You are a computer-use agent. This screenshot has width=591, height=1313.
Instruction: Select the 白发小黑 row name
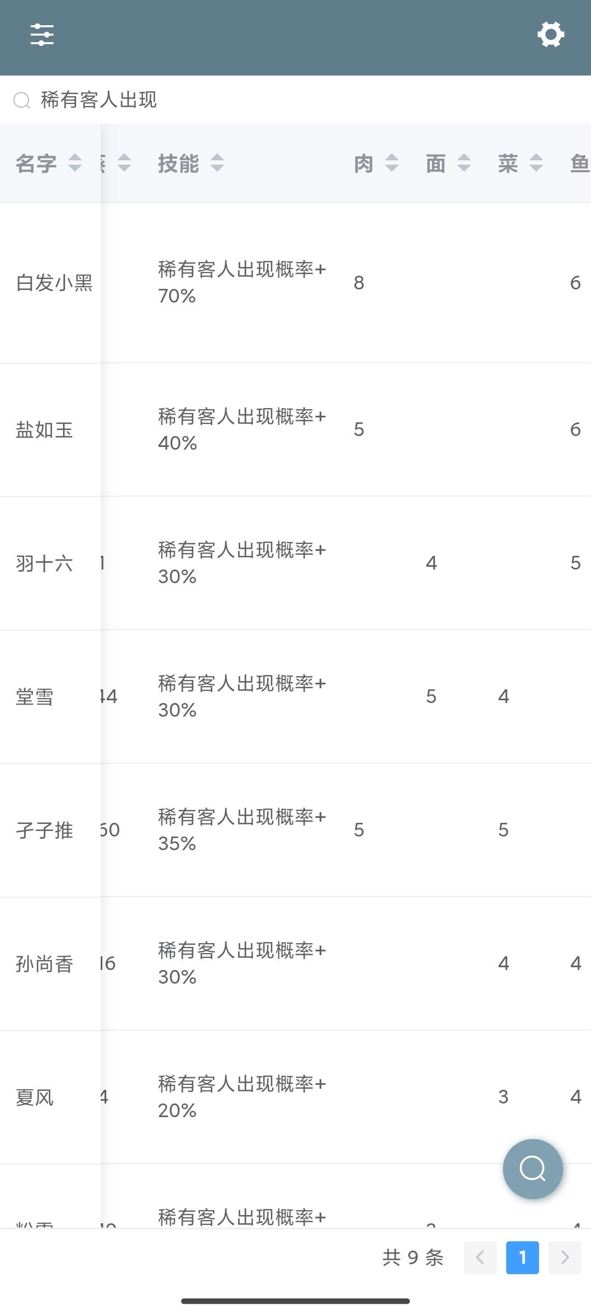54,283
